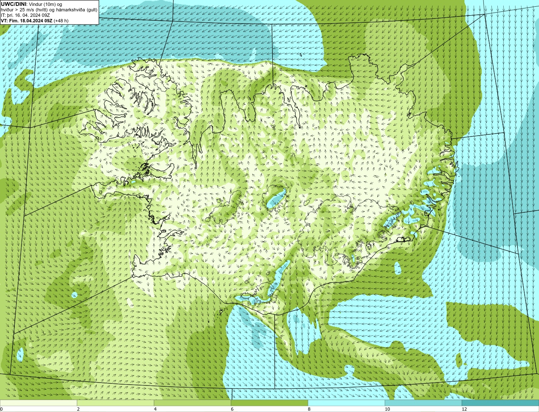Click the '6' label on the color scale
Image resolution: width=539 pixels, height=412 pixels.
tap(232, 409)
